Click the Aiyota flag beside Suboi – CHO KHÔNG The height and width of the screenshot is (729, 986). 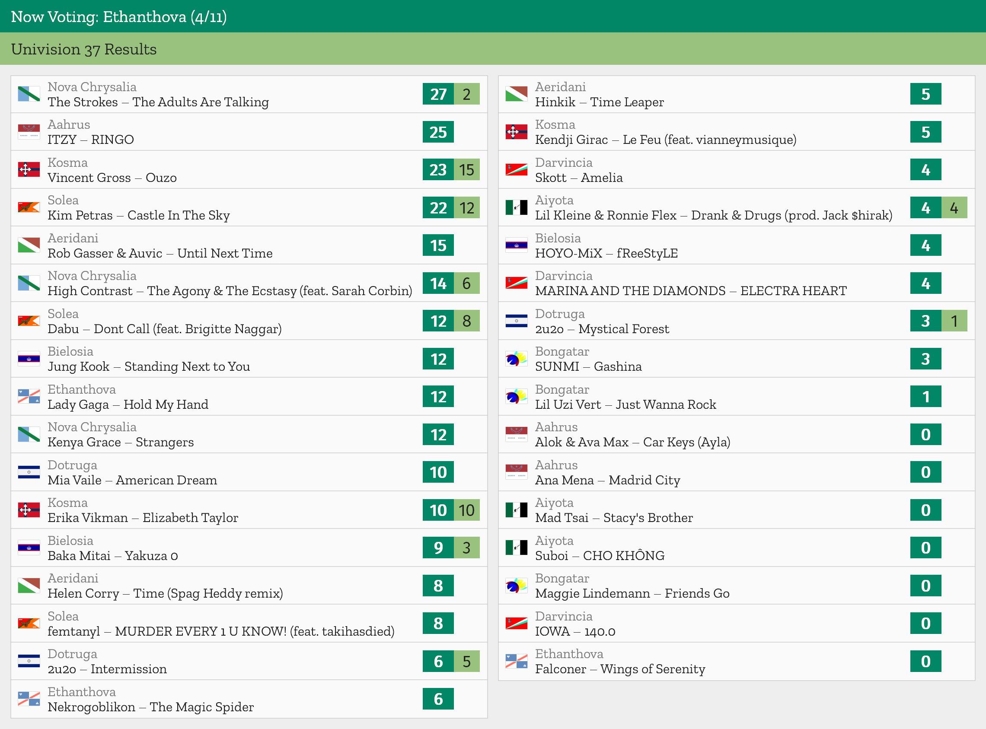(x=517, y=548)
